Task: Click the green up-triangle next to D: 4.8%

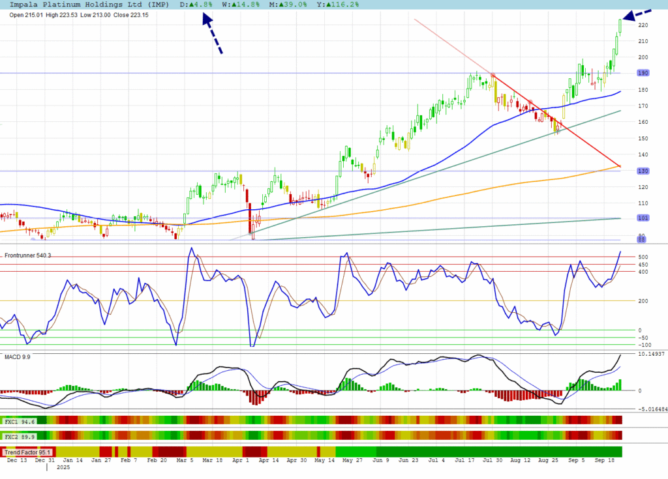Action: click(192, 5)
